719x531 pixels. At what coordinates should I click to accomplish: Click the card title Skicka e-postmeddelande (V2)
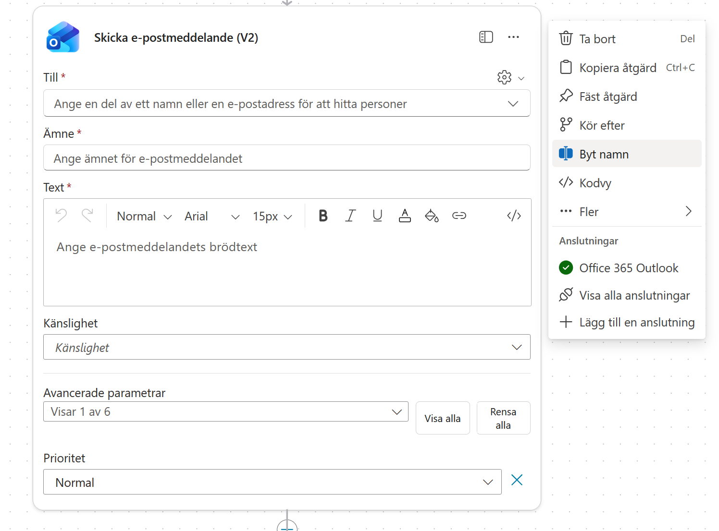pyautogui.click(x=176, y=37)
